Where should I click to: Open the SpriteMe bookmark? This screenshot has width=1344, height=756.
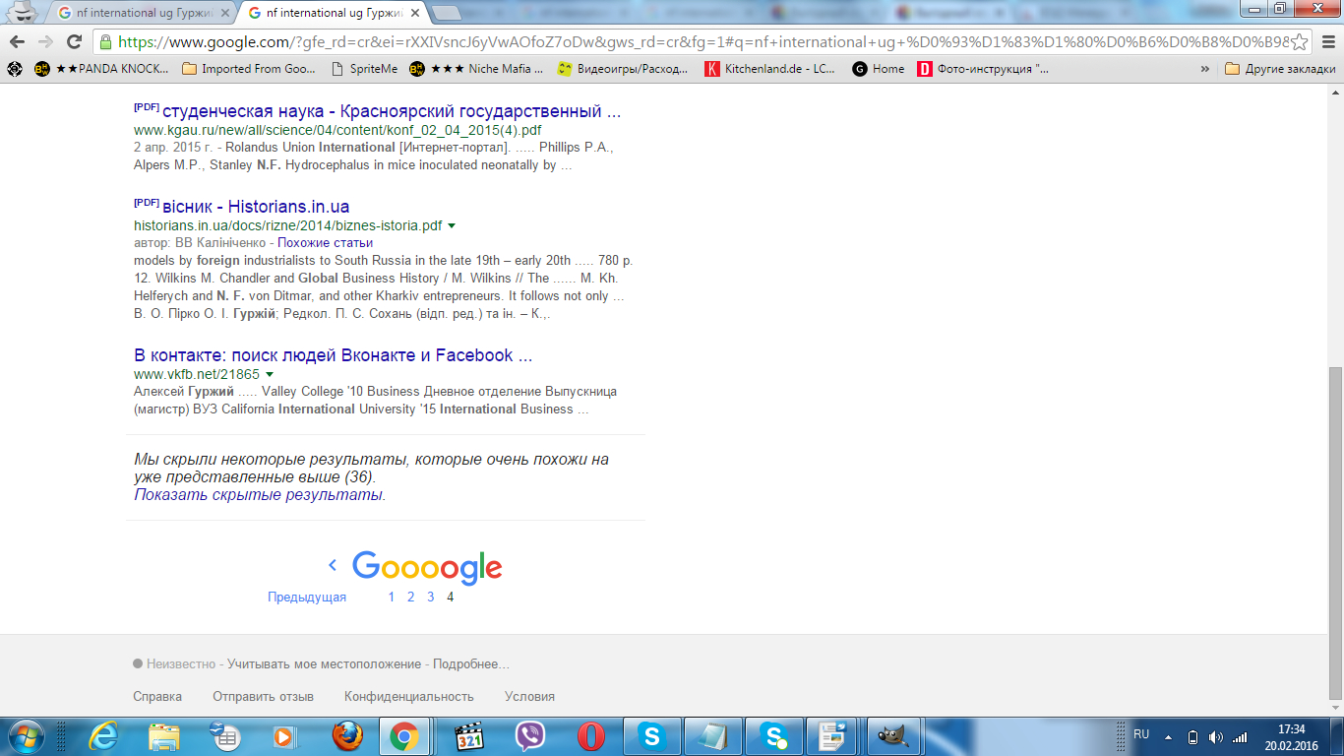(365, 69)
